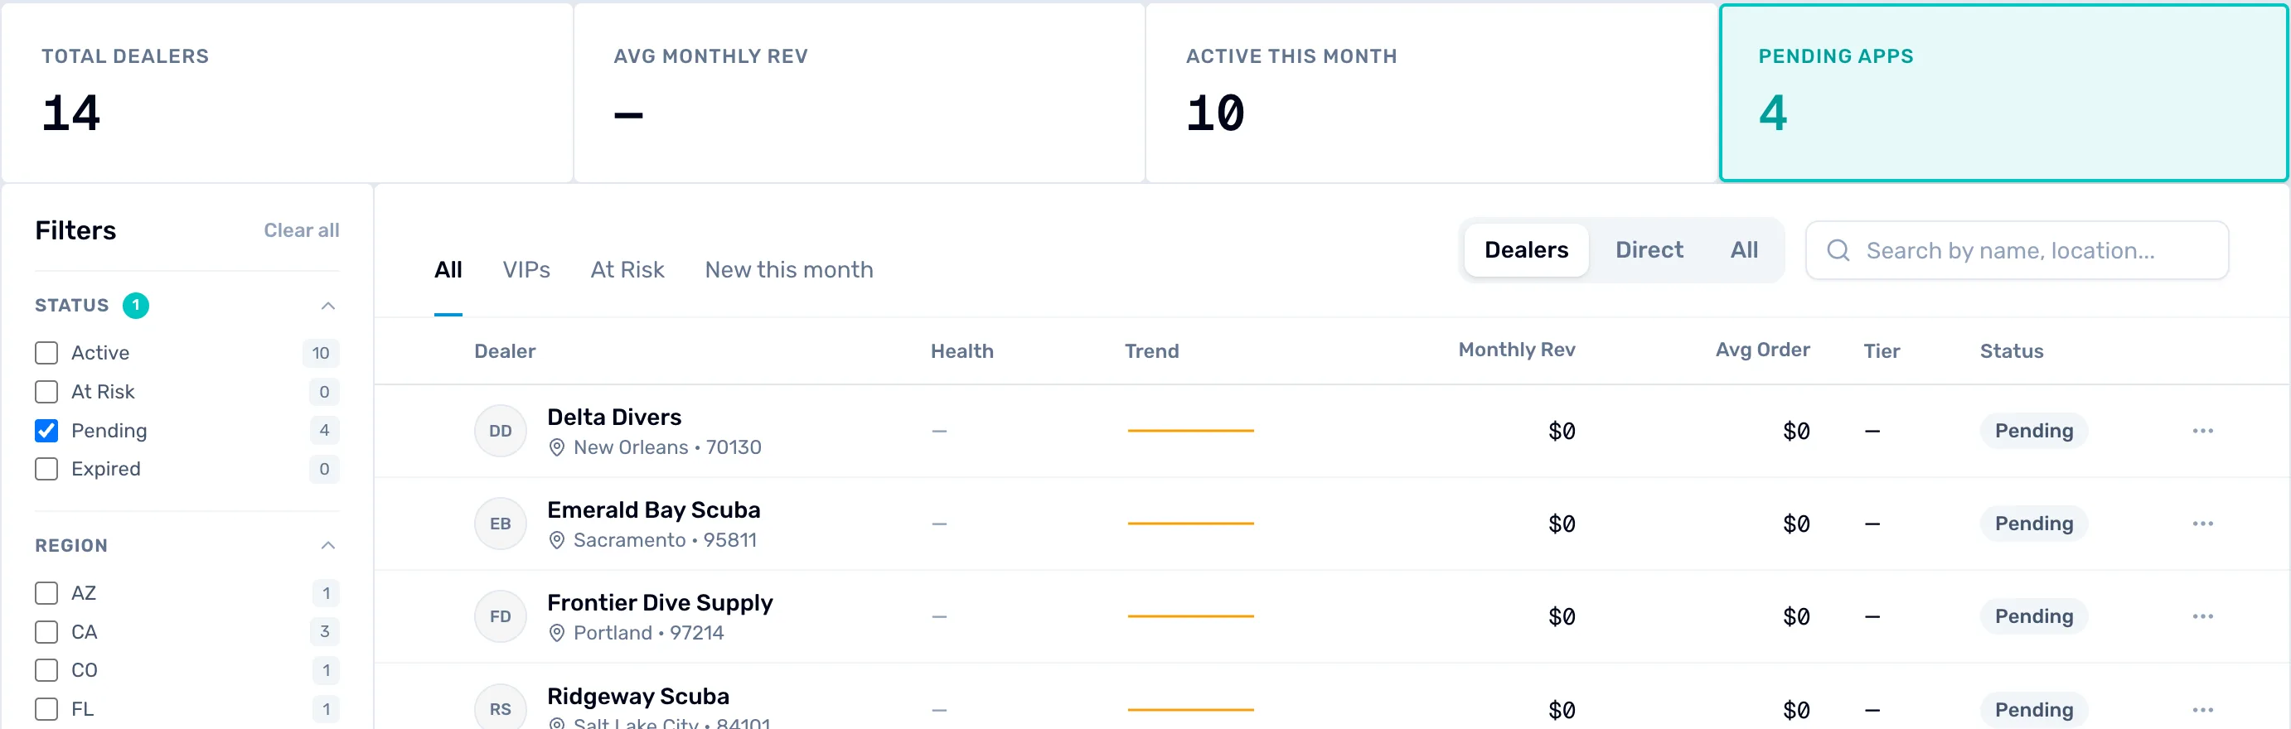Clear all filters
Screen dimensions: 2291x729
(302, 230)
